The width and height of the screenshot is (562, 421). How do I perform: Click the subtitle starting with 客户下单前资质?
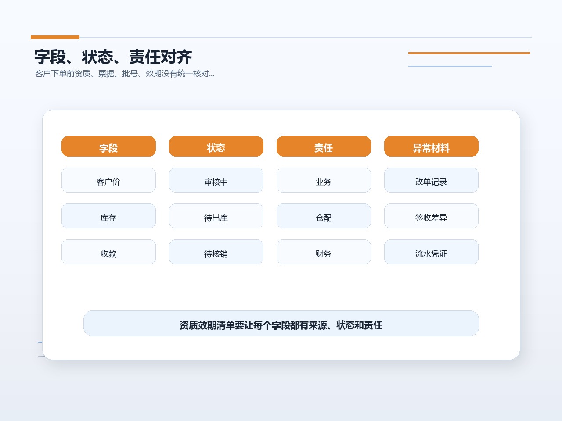[x=125, y=74]
